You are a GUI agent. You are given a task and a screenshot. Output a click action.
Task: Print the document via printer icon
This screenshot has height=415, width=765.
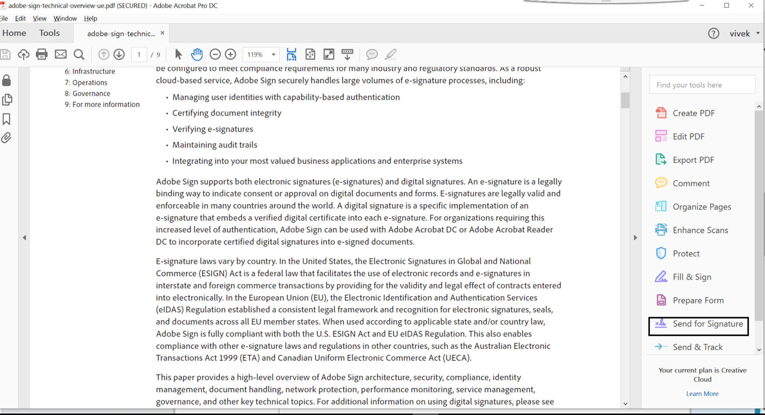pyautogui.click(x=42, y=54)
